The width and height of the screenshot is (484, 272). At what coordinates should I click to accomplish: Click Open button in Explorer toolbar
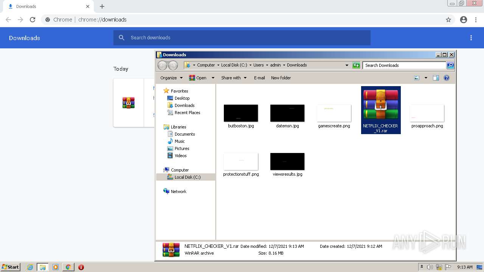(198, 78)
